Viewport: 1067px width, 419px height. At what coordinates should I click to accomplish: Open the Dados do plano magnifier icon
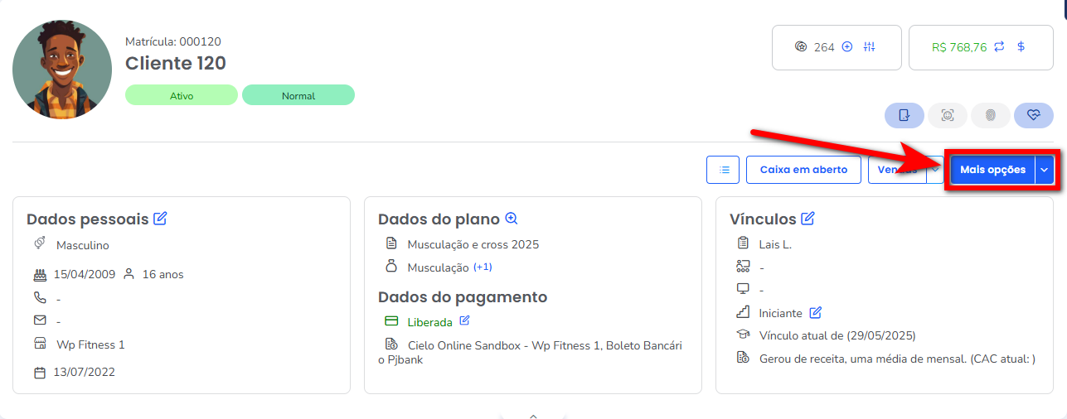coord(512,219)
